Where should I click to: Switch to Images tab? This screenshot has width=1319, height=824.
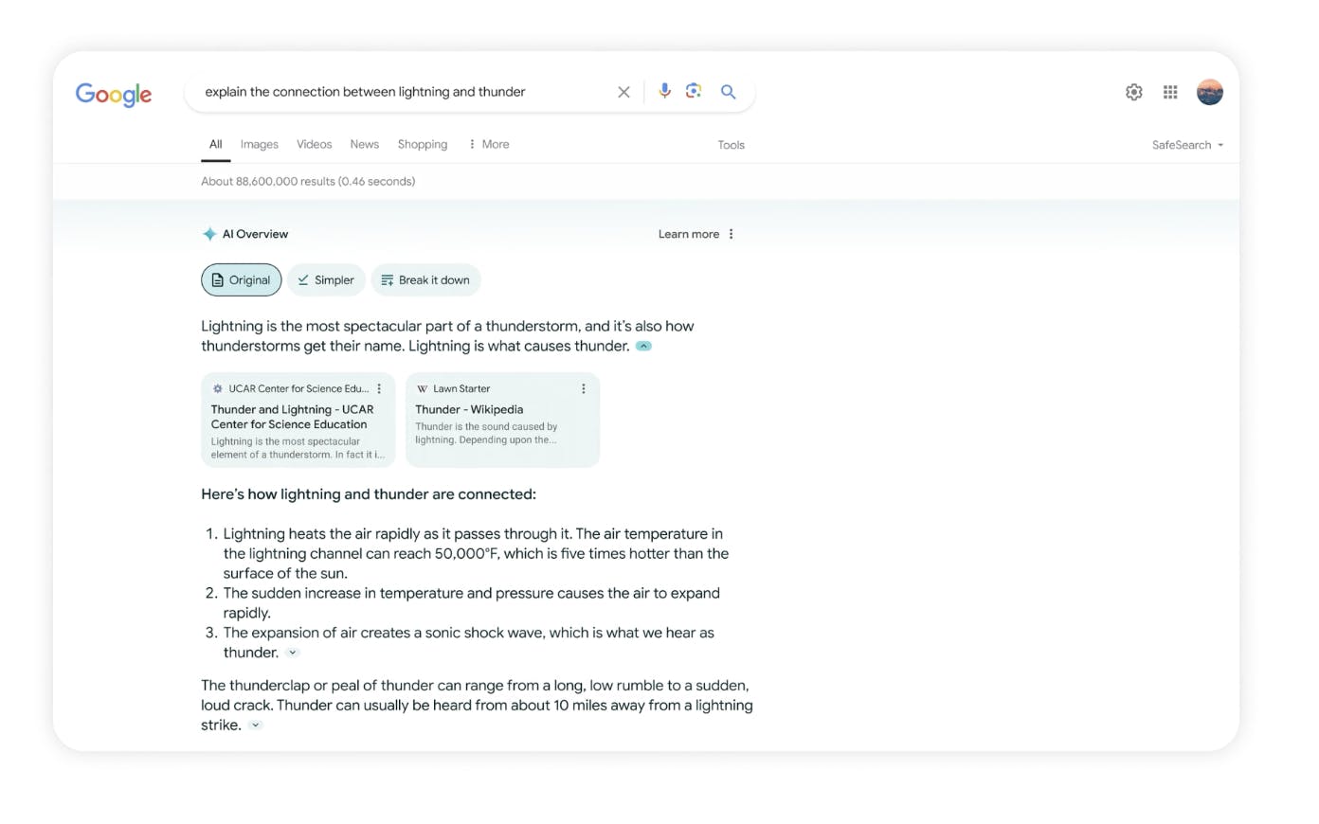[x=259, y=144]
